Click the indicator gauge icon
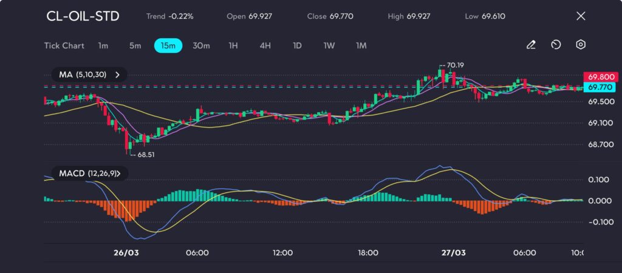The height and width of the screenshot is (273, 622). [x=556, y=45]
